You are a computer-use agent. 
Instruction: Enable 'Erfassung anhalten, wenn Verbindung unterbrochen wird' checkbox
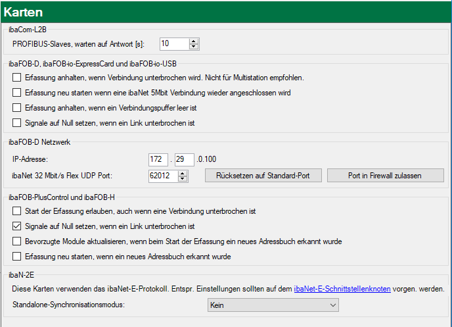[16, 78]
